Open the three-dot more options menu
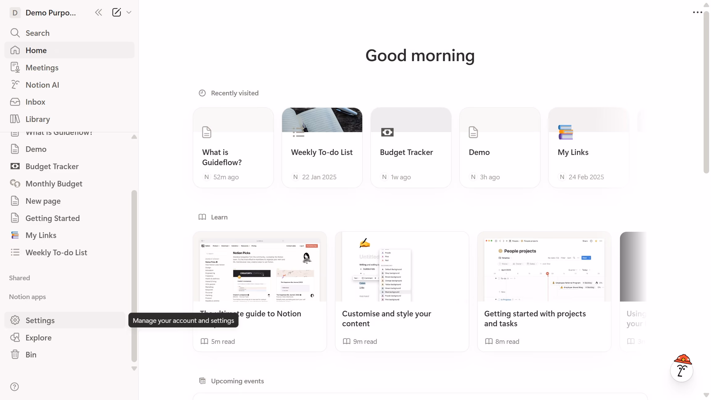 click(697, 12)
